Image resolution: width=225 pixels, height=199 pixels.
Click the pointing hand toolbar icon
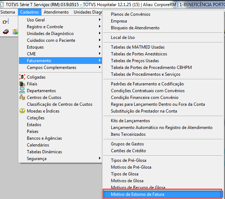click(x=6, y=21)
